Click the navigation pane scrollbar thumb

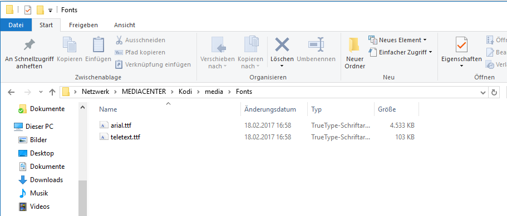coord(83,198)
